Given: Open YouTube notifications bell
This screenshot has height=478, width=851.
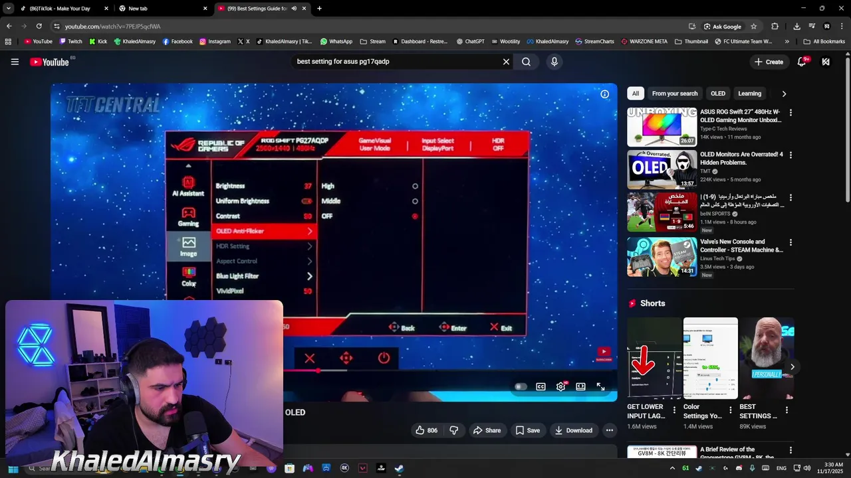Looking at the screenshot, I should pyautogui.click(x=802, y=62).
